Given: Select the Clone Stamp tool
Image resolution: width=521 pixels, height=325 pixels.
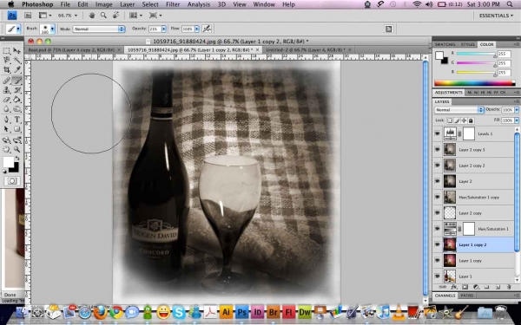Looking at the screenshot, I should coord(7,90).
